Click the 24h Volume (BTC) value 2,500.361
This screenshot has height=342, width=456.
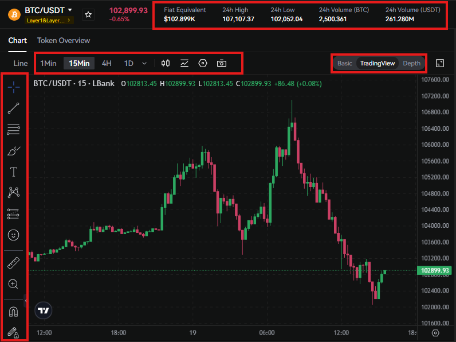coord(333,20)
